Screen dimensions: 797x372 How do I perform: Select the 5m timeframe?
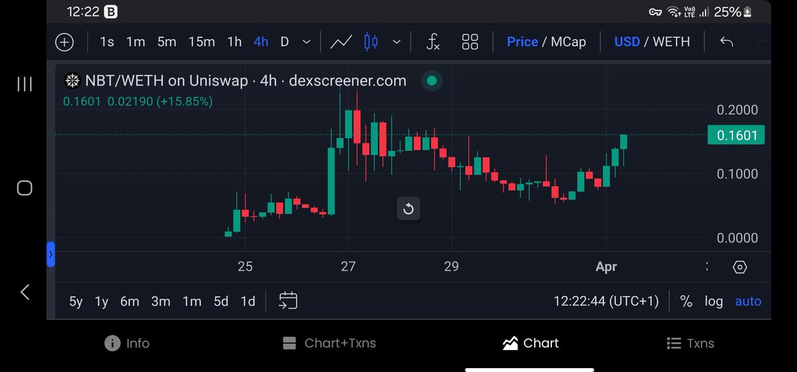pyautogui.click(x=167, y=42)
